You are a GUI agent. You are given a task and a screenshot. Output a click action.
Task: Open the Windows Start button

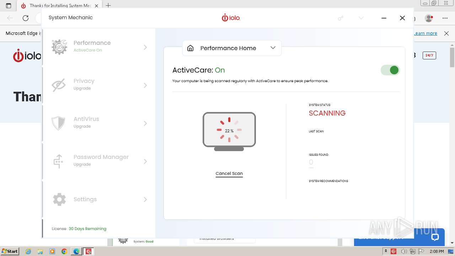coord(10,251)
